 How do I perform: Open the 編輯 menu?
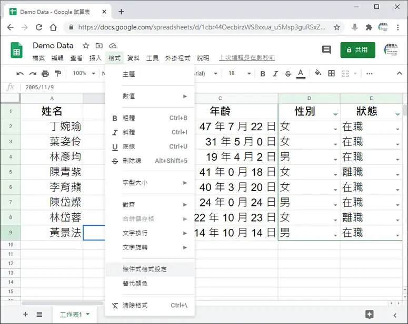[57, 58]
